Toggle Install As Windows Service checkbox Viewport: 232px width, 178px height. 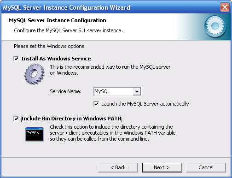16,59
